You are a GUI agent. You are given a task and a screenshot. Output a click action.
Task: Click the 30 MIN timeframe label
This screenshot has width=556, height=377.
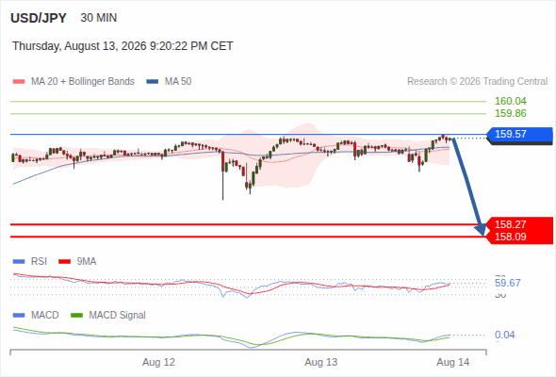99,18
